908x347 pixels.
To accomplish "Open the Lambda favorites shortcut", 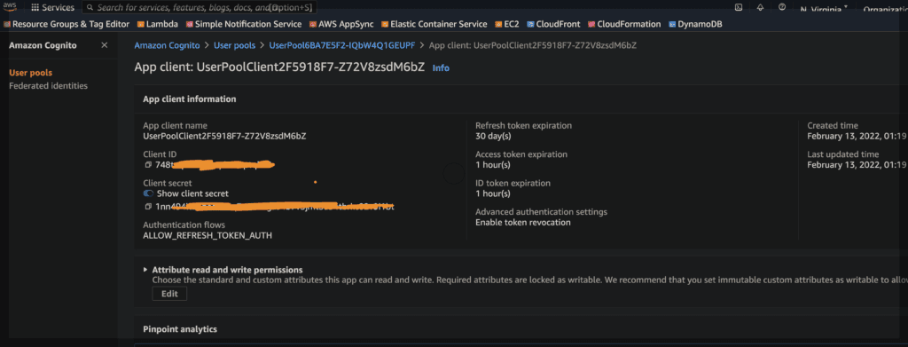I will point(158,24).
